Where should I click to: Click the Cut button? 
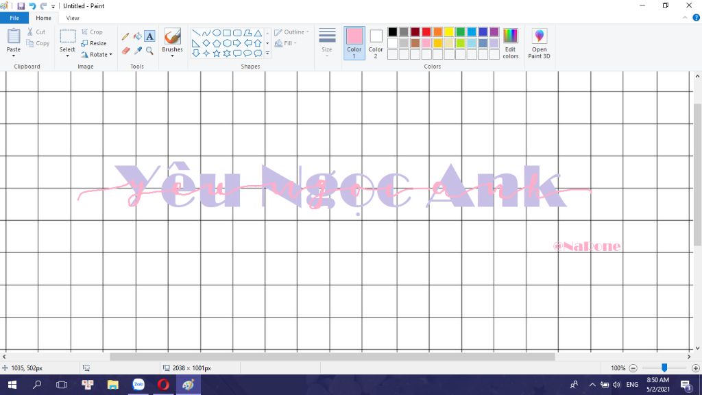(x=36, y=32)
